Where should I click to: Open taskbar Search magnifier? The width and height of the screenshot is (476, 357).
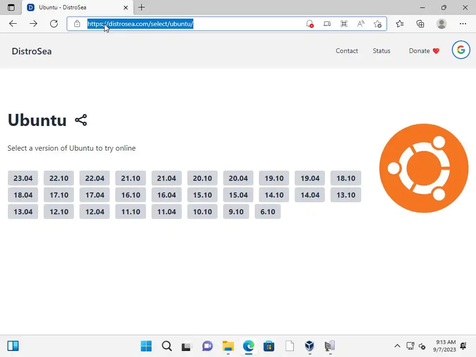click(167, 346)
